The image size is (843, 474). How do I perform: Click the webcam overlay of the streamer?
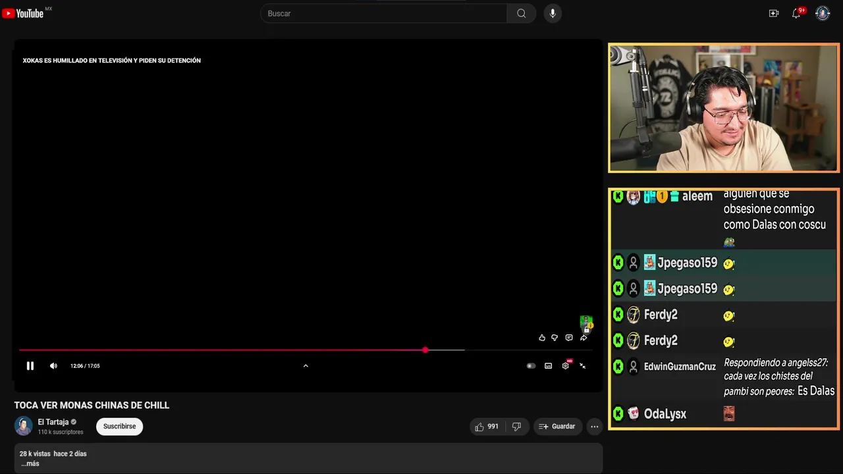click(x=724, y=108)
